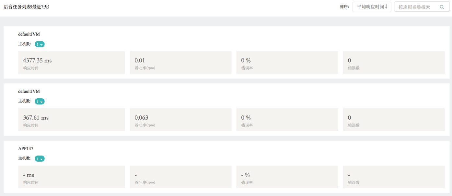Expand 主机数 dropdown above 4377.35 ms card
The image size is (452, 196).
pyautogui.click(x=40, y=44)
